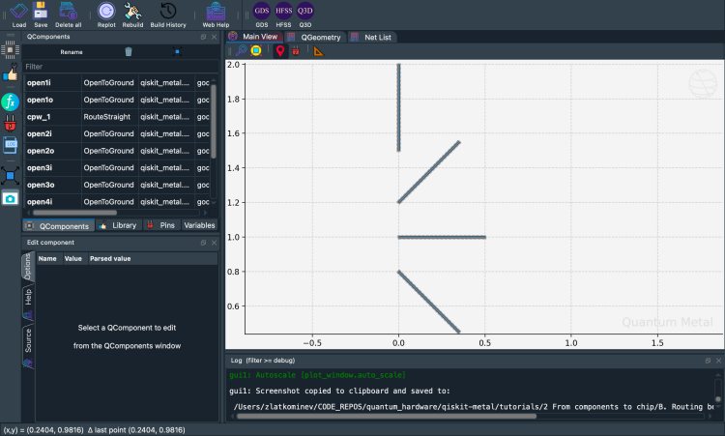Select the open3o component row

coord(117,185)
